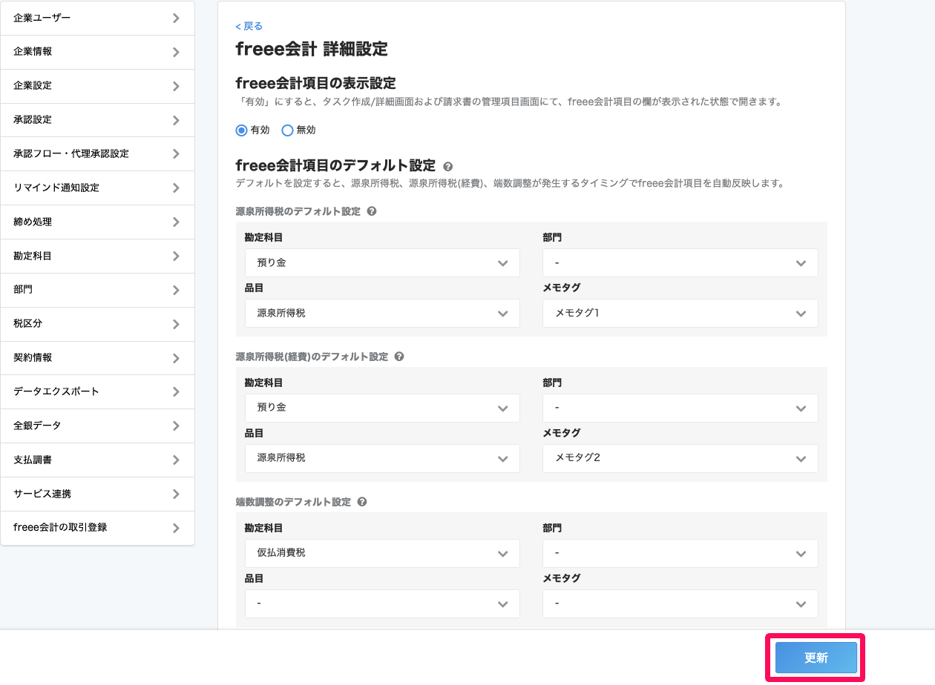Click help icon beside 端数調整のデフォルト設定
This screenshot has height=685, width=935.
[x=362, y=502]
